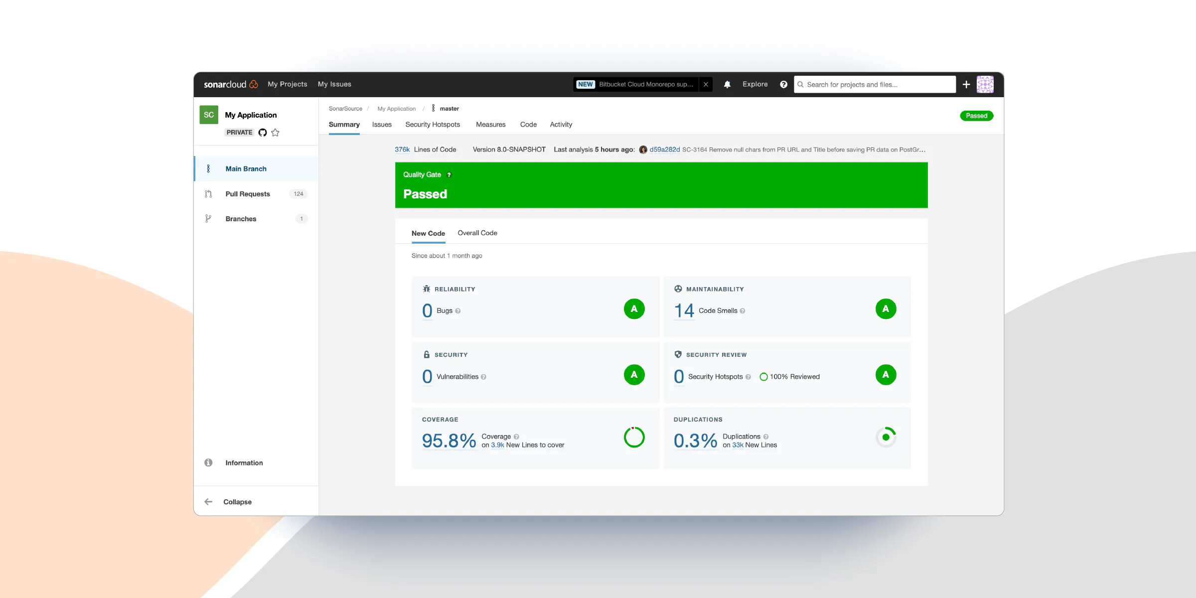Click the coverage donut chart indicator
Viewport: 1196px width, 598px height.
[x=634, y=438]
